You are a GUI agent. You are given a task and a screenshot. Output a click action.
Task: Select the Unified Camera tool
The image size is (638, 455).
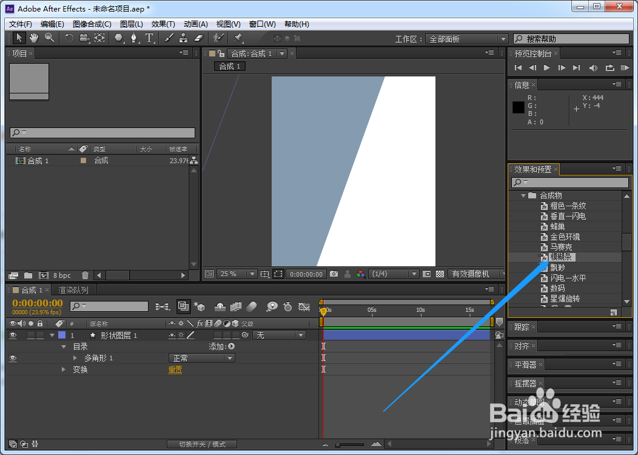[84, 38]
